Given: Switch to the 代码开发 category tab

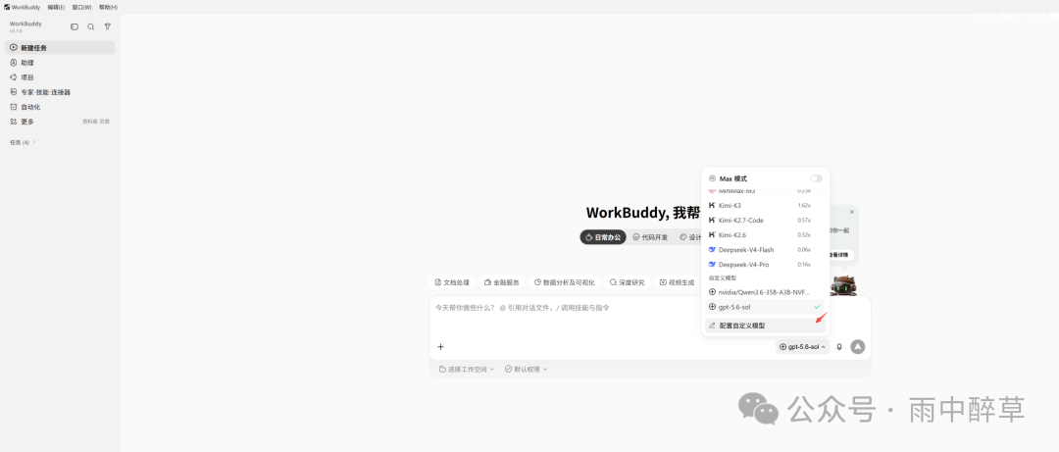Looking at the screenshot, I should [650, 237].
